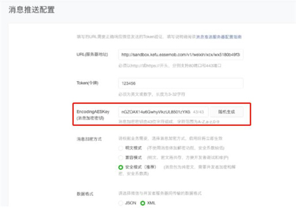Click the 消息加密方式 label

coord(89,139)
